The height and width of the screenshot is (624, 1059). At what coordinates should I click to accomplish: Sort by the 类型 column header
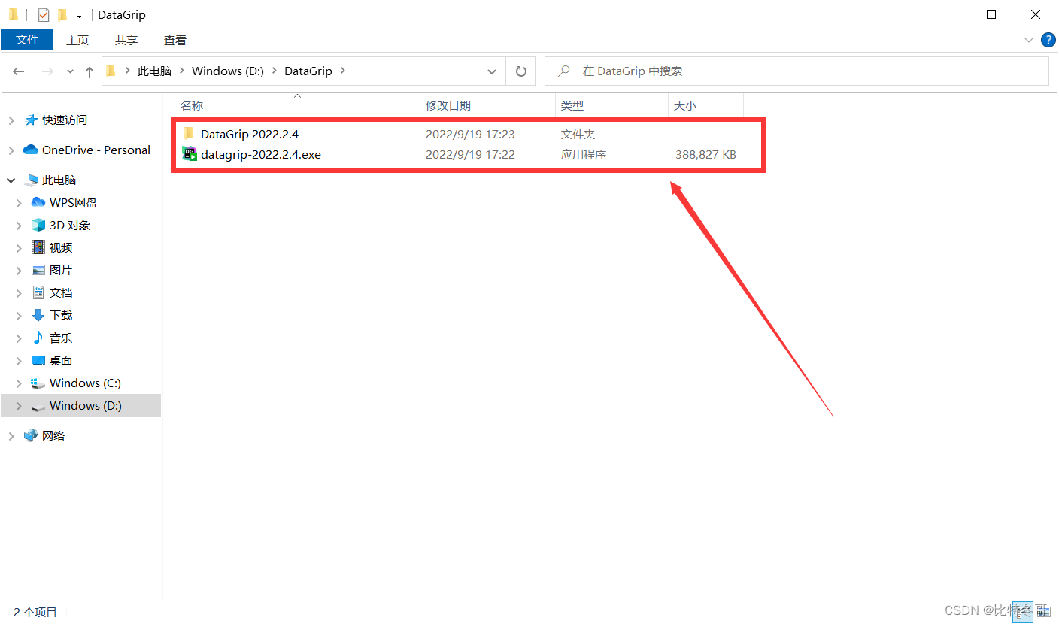coord(572,106)
